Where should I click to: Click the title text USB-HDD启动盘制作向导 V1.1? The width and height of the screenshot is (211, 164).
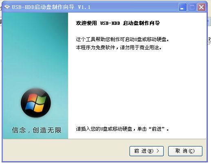click(51, 7)
